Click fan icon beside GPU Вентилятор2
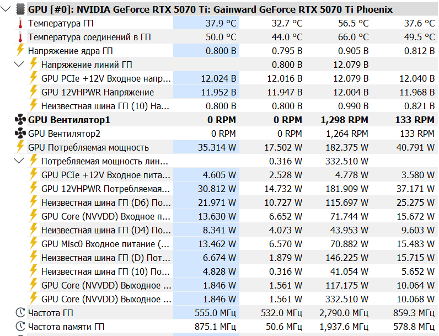The image size is (439, 336). point(20,134)
